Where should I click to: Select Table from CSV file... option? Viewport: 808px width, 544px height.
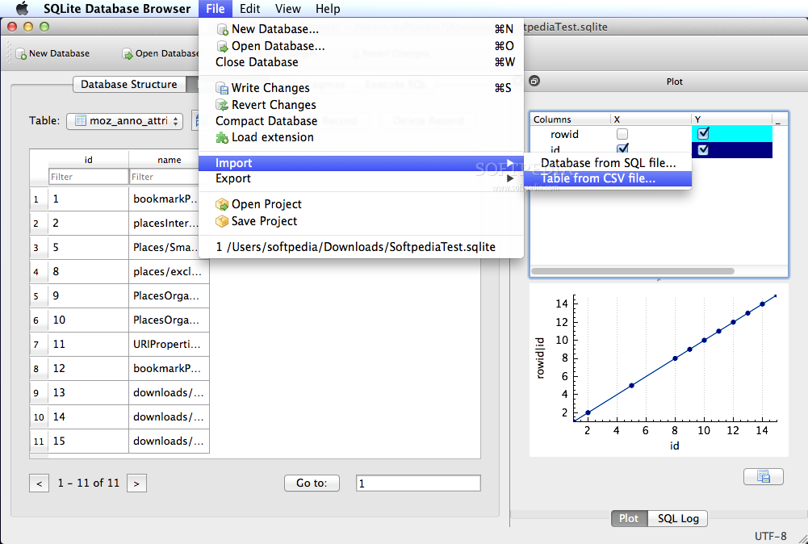pyautogui.click(x=608, y=178)
